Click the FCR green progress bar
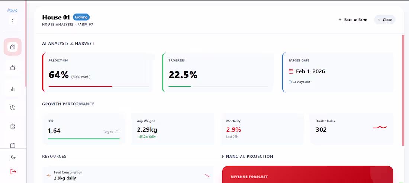The width and height of the screenshot is (409, 183). point(83,139)
